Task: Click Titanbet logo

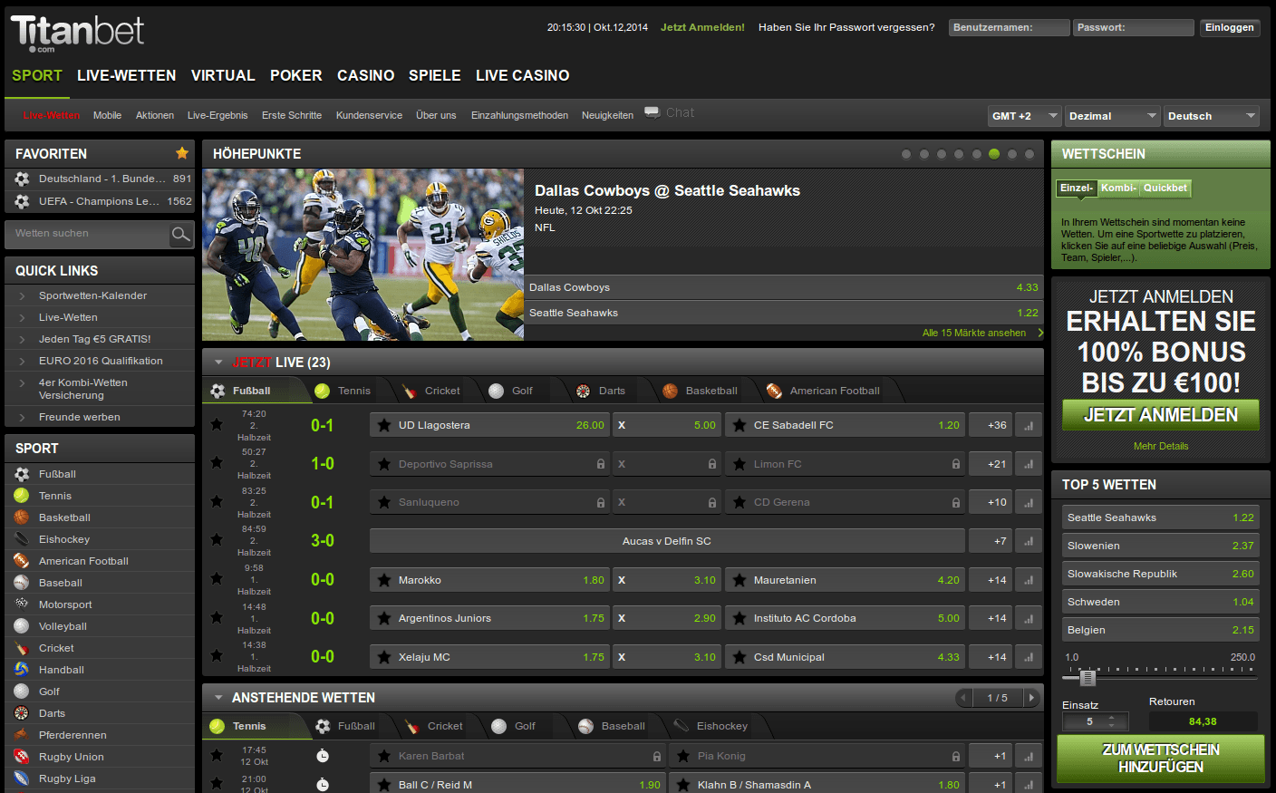Action: [77, 34]
